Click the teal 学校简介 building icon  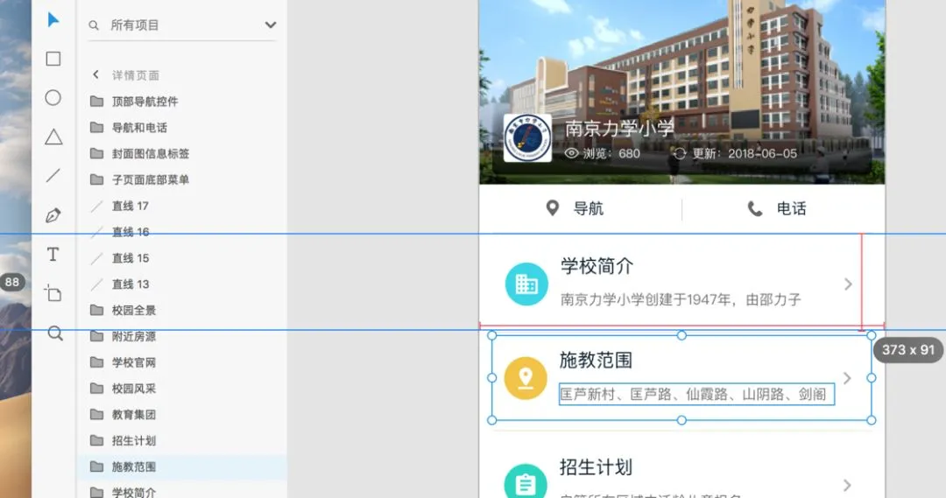[526, 284]
